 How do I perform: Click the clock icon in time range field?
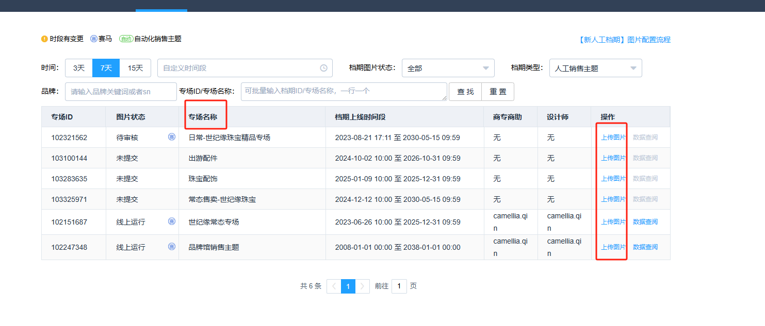[323, 68]
